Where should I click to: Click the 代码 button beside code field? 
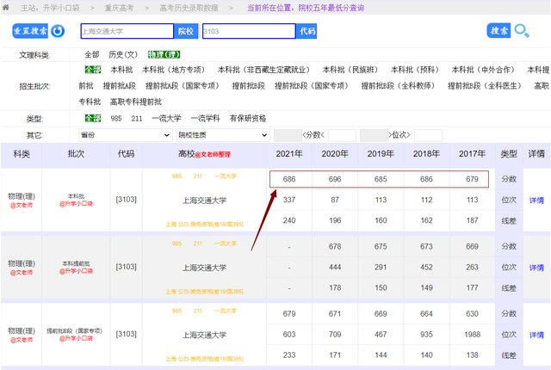(306, 31)
